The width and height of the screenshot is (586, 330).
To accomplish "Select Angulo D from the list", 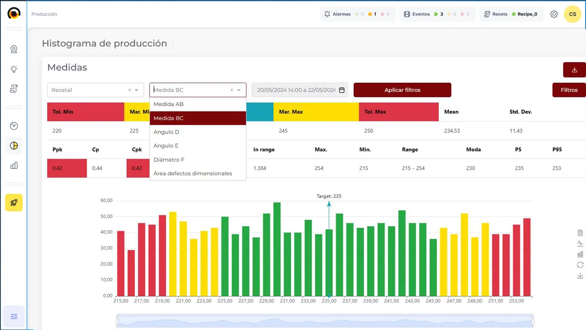I will (166, 132).
